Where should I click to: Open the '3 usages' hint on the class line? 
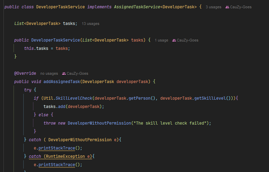(213, 7)
